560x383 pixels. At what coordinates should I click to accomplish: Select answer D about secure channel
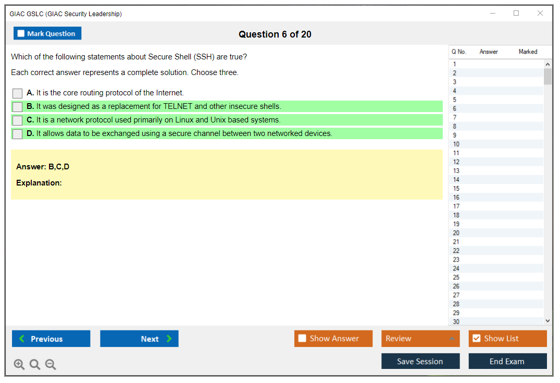coord(17,134)
